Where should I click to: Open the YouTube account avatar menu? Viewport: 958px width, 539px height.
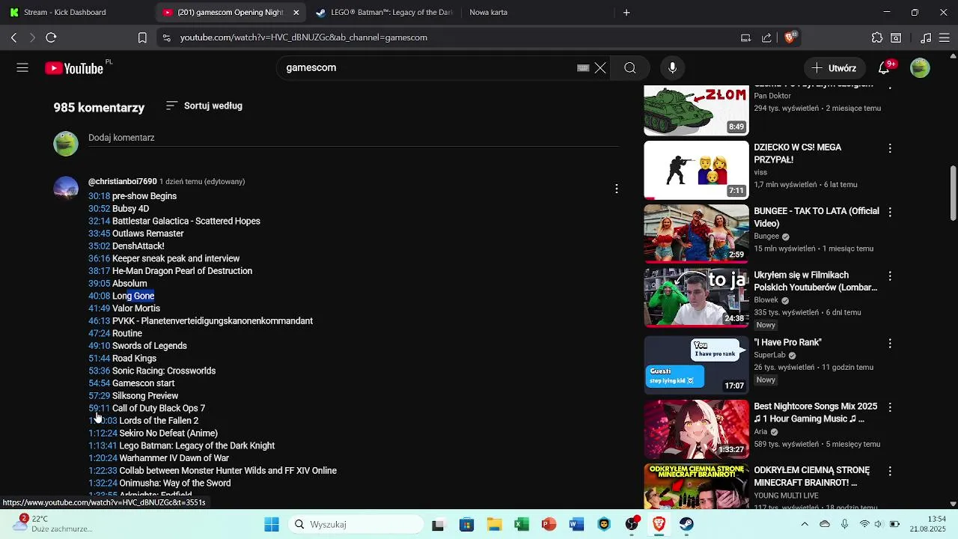click(920, 68)
